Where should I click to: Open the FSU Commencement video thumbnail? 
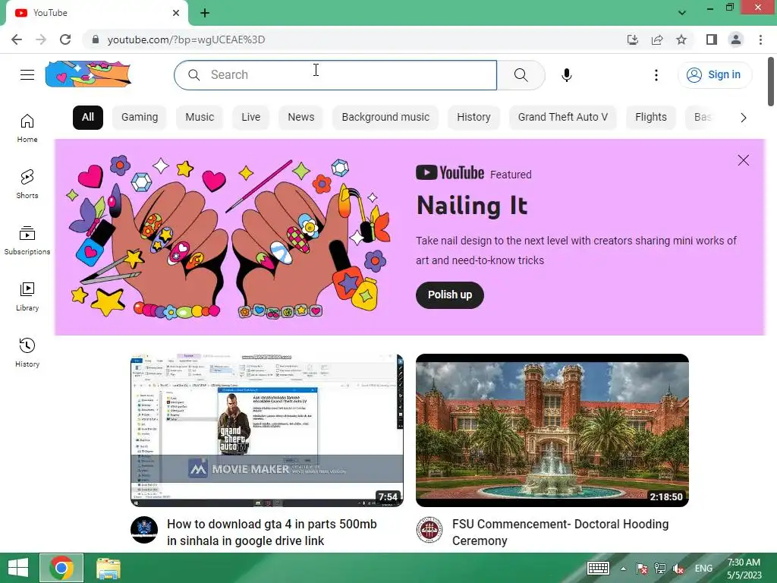point(552,430)
